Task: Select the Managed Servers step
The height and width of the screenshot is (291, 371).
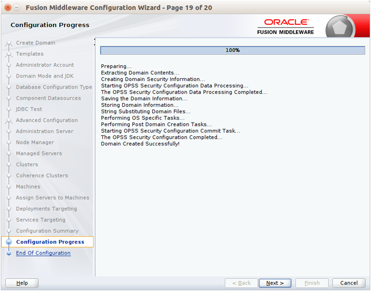Action: click(x=39, y=153)
